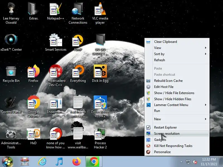Launch VLC media player shortcut

pyautogui.click(x=100, y=13)
